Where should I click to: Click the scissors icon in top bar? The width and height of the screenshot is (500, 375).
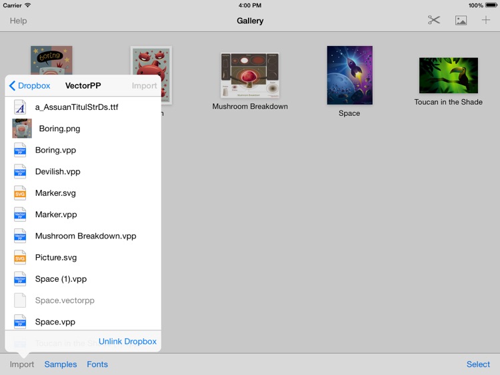point(434,21)
